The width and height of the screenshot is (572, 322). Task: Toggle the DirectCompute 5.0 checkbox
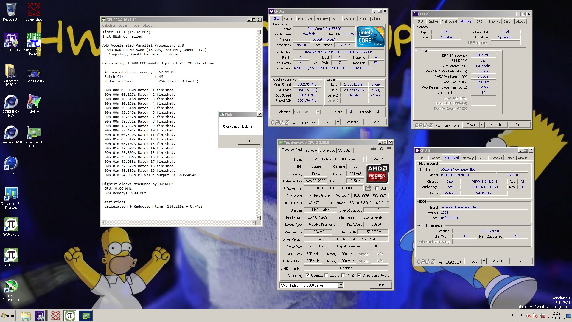point(359,275)
